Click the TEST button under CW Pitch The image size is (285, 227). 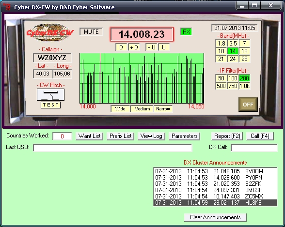click(50, 105)
